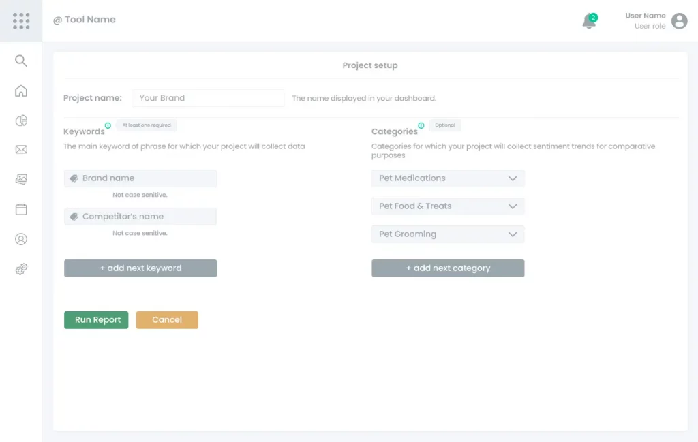Click the Run Report button
698x442 pixels.
point(96,319)
